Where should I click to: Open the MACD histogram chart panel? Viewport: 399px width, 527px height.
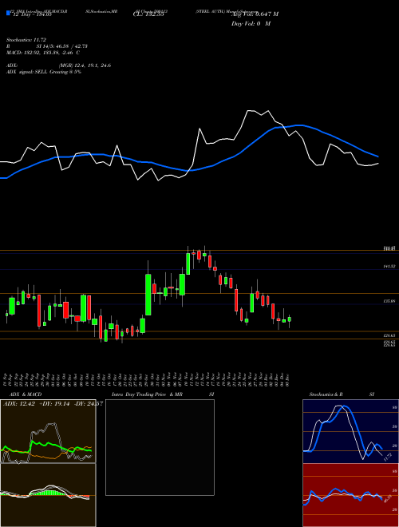48,495
